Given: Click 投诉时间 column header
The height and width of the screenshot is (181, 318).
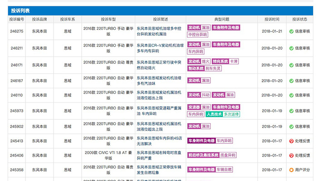Looking at the screenshot, I should point(272,19).
